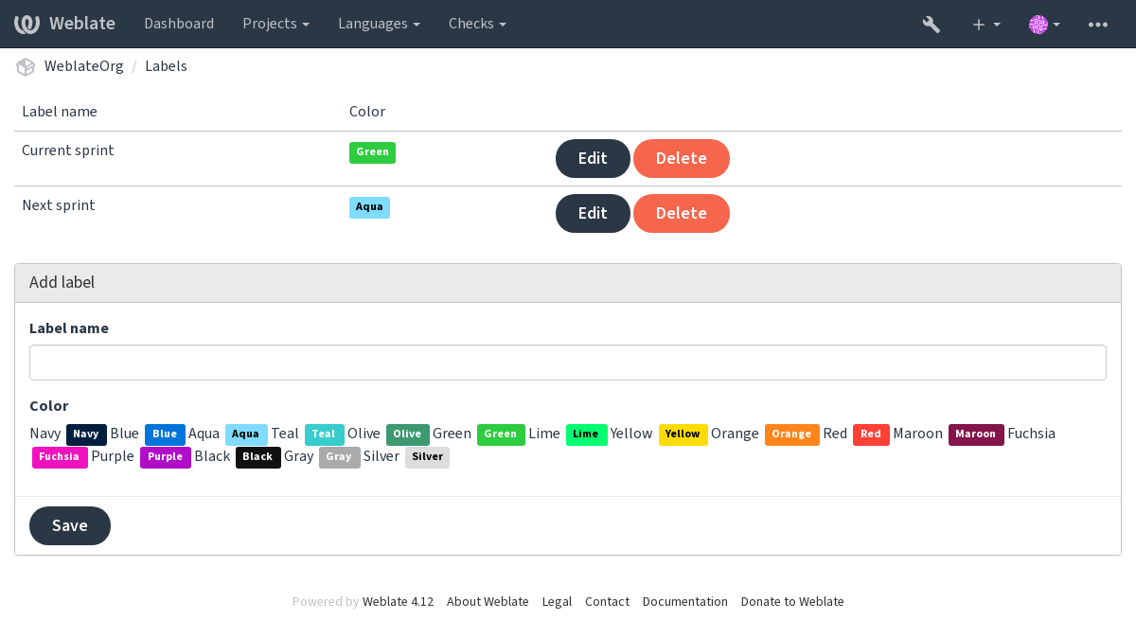The width and height of the screenshot is (1136, 638).
Task: Pick the Green color in Add label
Action: [501, 434]
